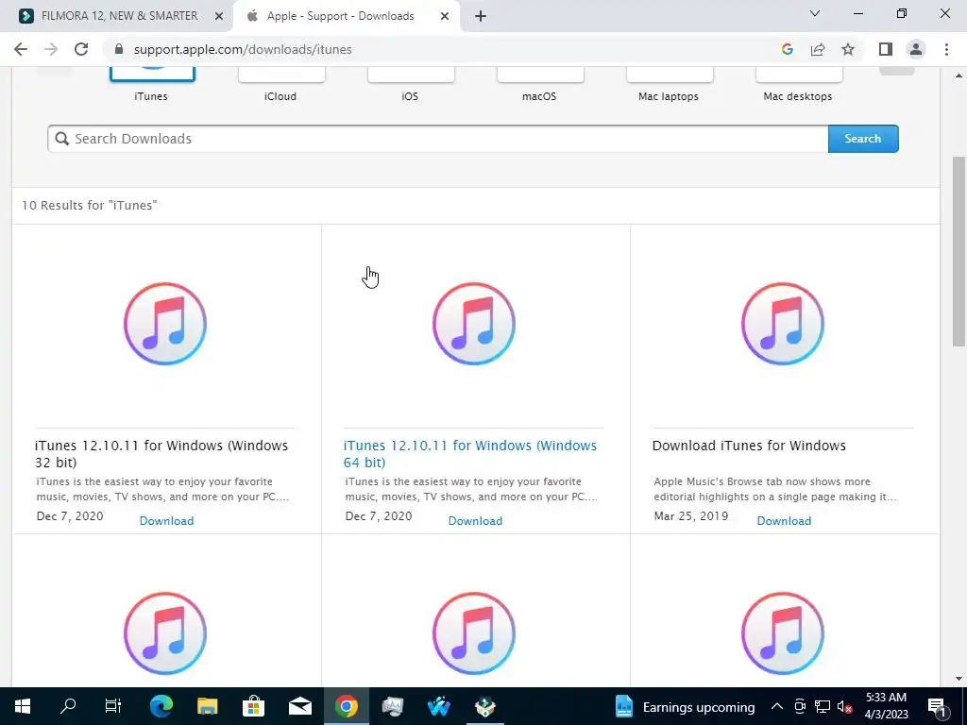This screenshot has height=725, width=967.
Task: Switch to Chrome on taskbar
Action: pos(346,706)
